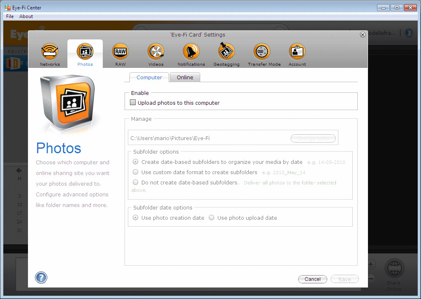Open the Transfer Mode dial section
The width and height of the screenshot is (421, 299).
pyautogui.click(x=264, y=55)
